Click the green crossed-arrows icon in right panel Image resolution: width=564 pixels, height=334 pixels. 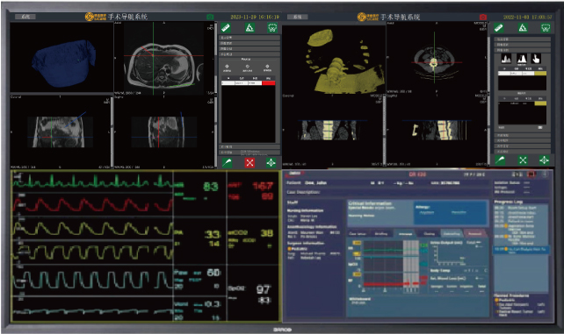point(523,160)
